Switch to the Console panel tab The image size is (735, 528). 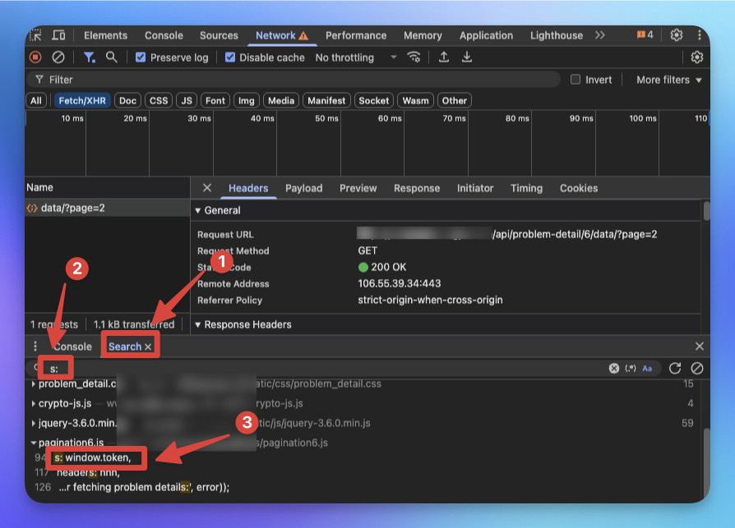point(164,35)
